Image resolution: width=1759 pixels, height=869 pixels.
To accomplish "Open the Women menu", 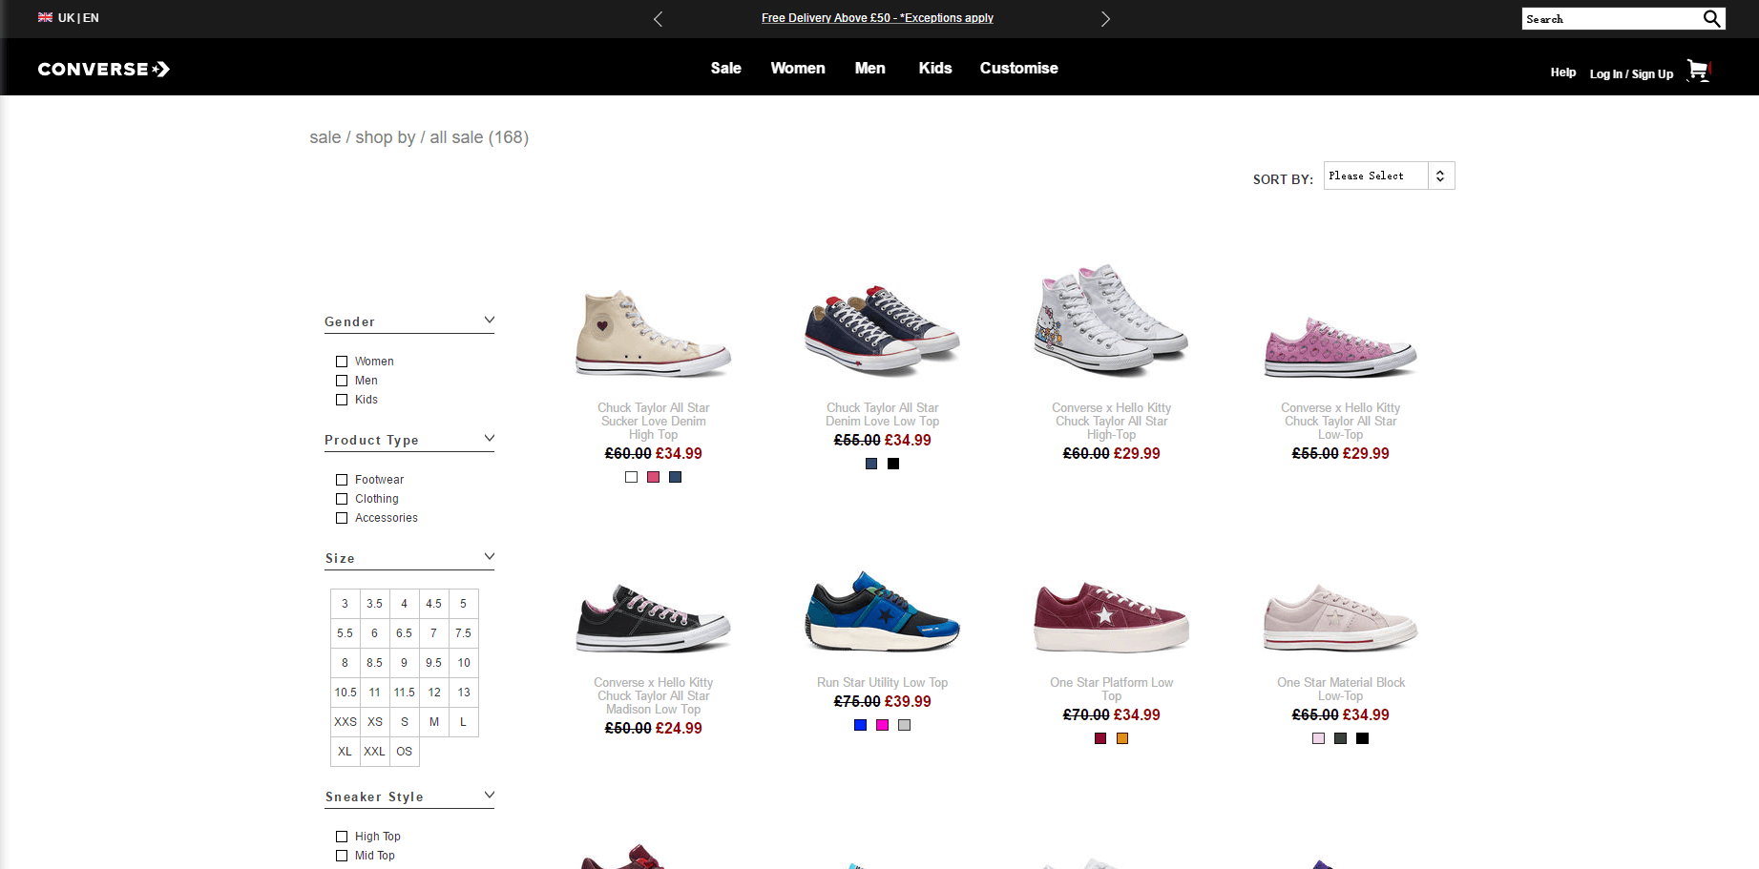I will (798, 68).
